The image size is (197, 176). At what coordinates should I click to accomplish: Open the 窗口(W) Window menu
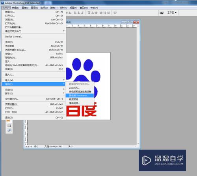(84, 7)
